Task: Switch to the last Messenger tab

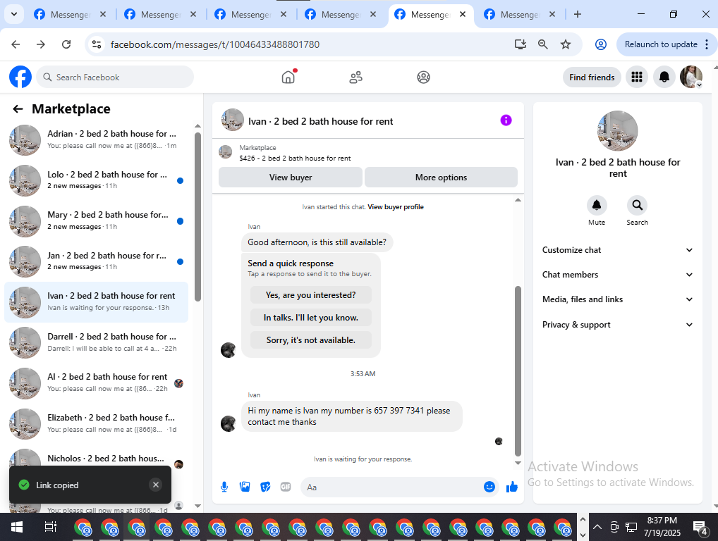Action: [519, 15]
